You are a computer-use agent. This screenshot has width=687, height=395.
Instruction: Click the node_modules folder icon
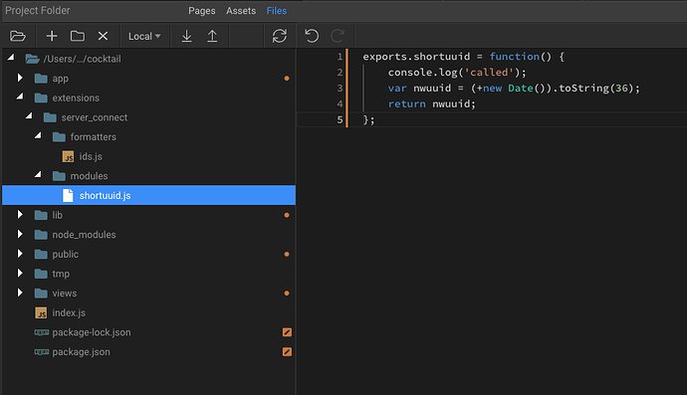[41, 235]
